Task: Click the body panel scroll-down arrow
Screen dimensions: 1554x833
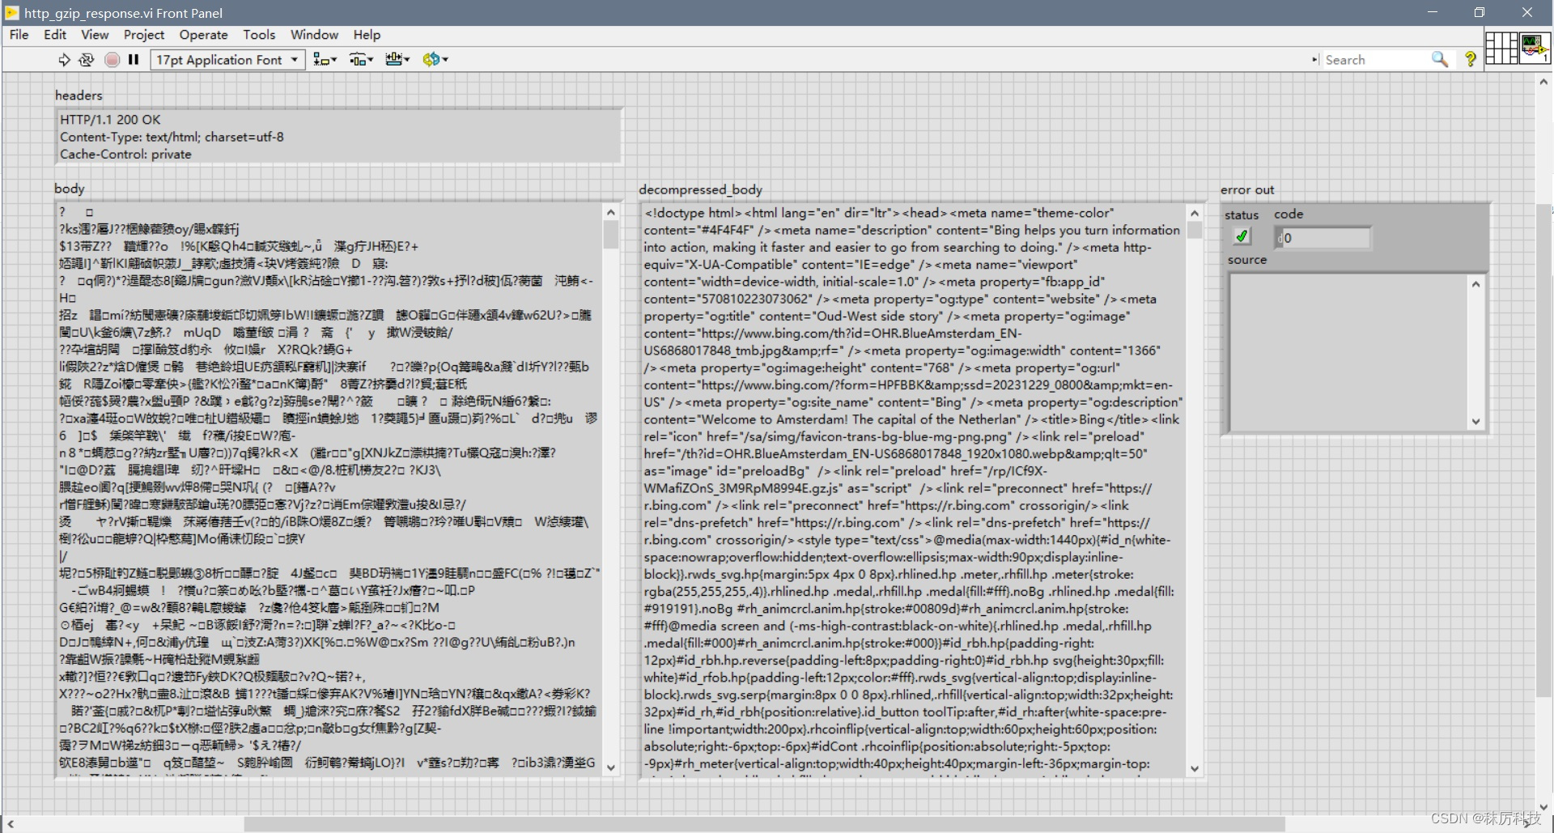Action: pyautogui.click(x=611, y=767)
